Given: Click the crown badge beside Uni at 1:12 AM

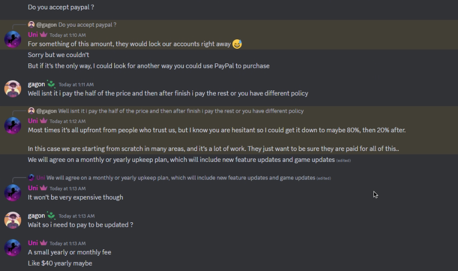Looking at the screenshot, I should click(43, 121).
